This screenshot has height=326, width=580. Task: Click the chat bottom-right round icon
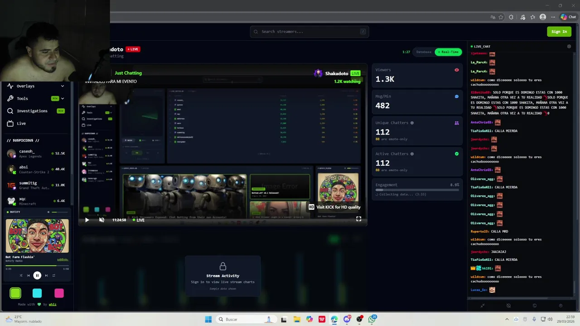(x=561, y=306)
